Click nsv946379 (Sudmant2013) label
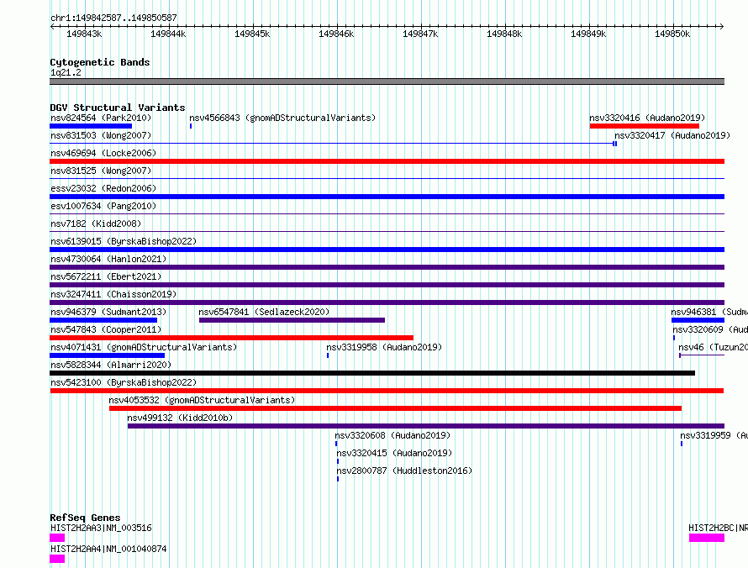The width and height of the screenshot is (748, 568). pyautogui.click(x=108, y=312)
